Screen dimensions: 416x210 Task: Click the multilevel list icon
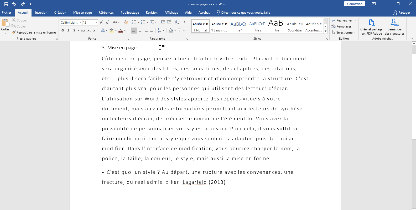coord(152,22)
